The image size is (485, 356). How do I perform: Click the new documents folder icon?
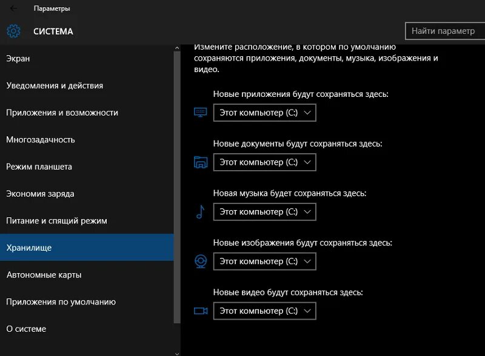pos(200,162)
